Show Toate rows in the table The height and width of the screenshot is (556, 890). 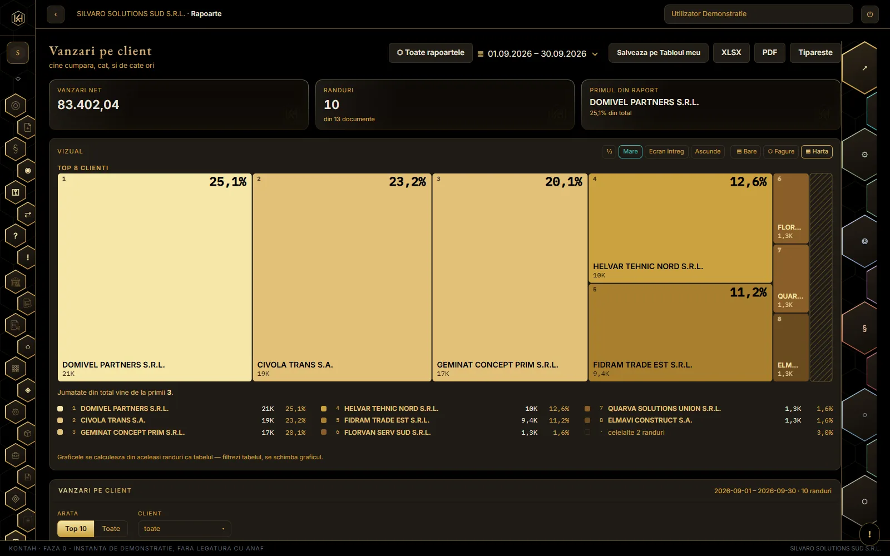111,529
